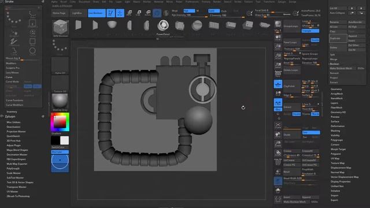This screenshot has width=370, height=208.
Task: Toggle the Triangle option under GroupsLoops
Action: 310,31
